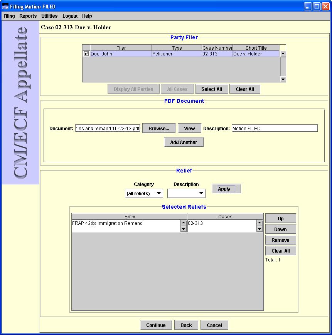Minimize the Filing Motion FILED window

[308, 7]
